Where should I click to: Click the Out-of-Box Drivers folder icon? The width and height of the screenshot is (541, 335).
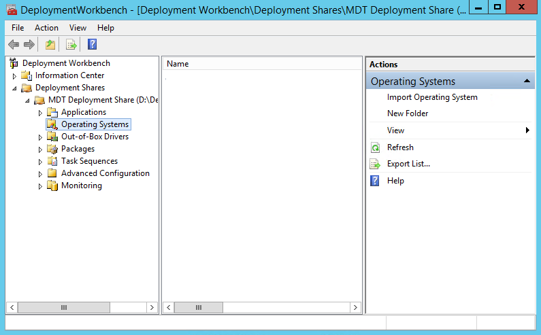52,137
